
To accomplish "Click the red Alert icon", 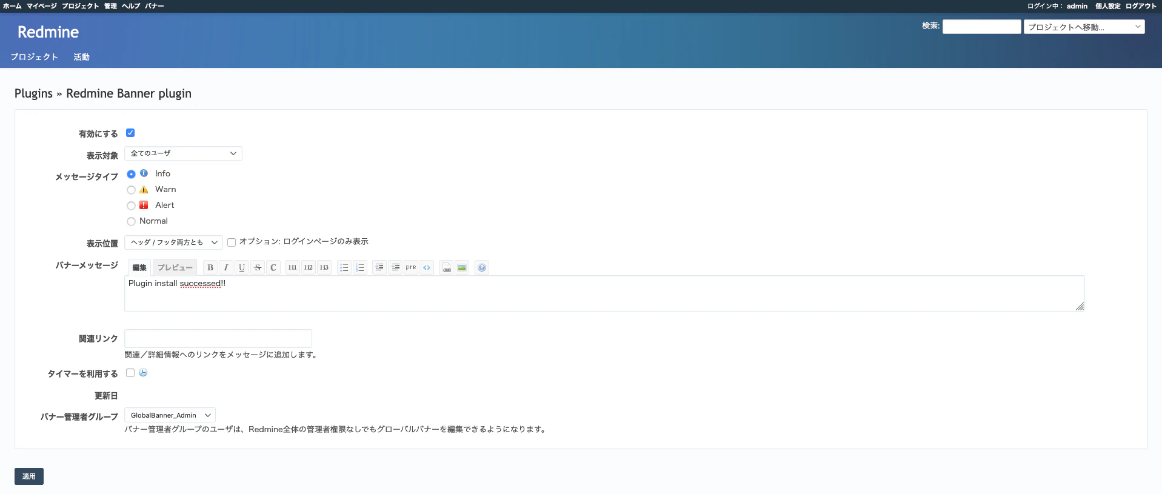I will tap(144, 205).
